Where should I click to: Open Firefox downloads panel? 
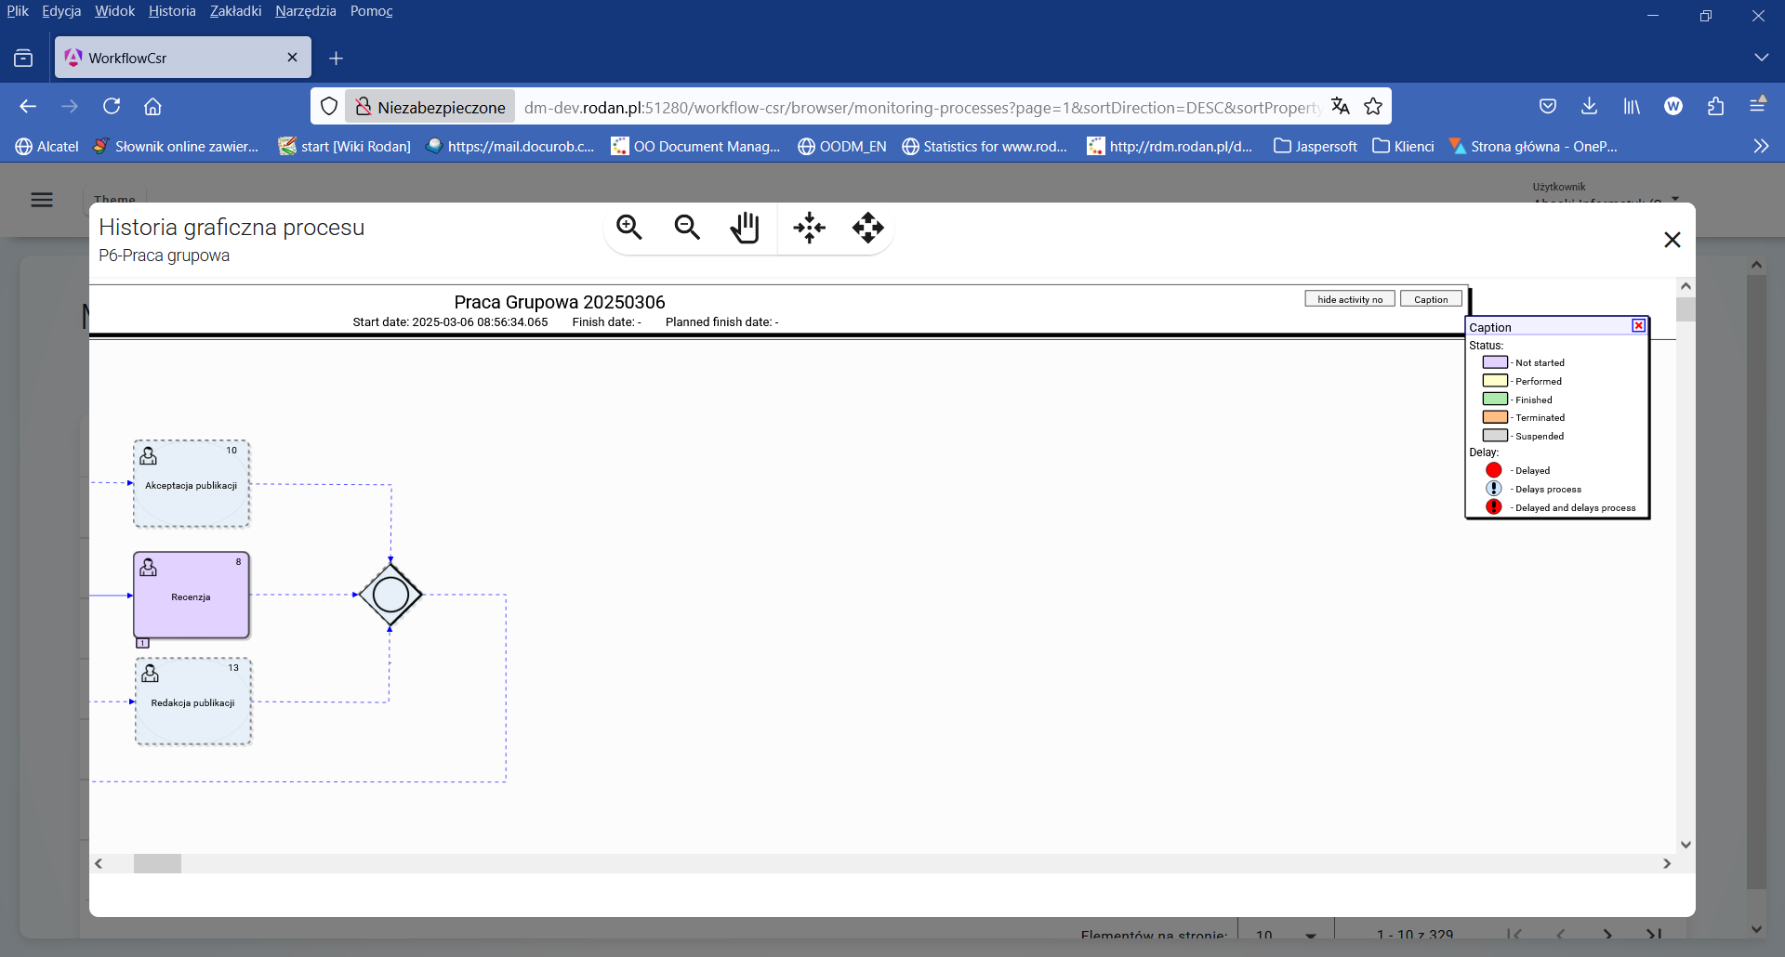click(x=1589, y=106)
